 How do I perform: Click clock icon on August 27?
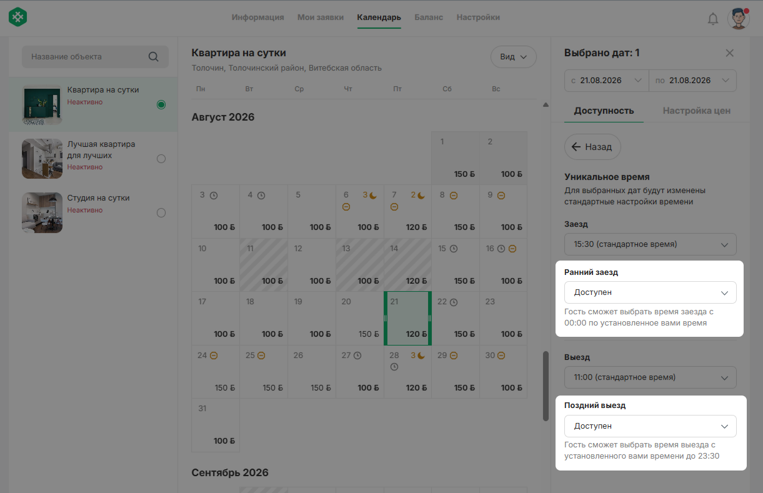click(357, 356)
